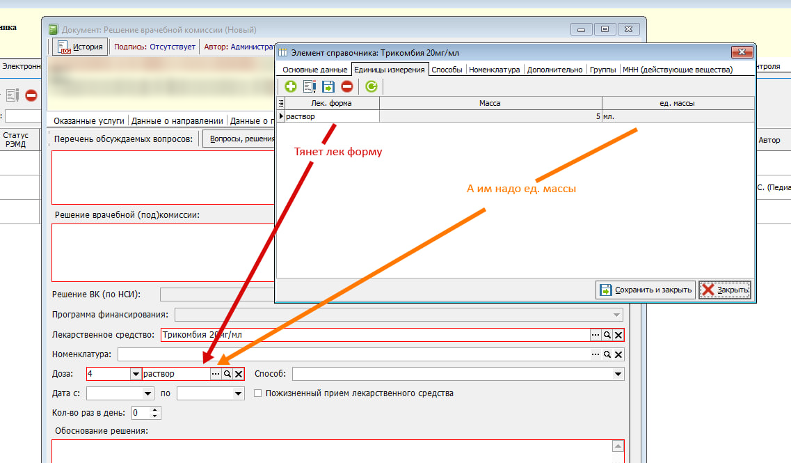Open Лекарственное средство selection ellipsis button
Viewport: 791px width, 463px height.
pos(596,335)
